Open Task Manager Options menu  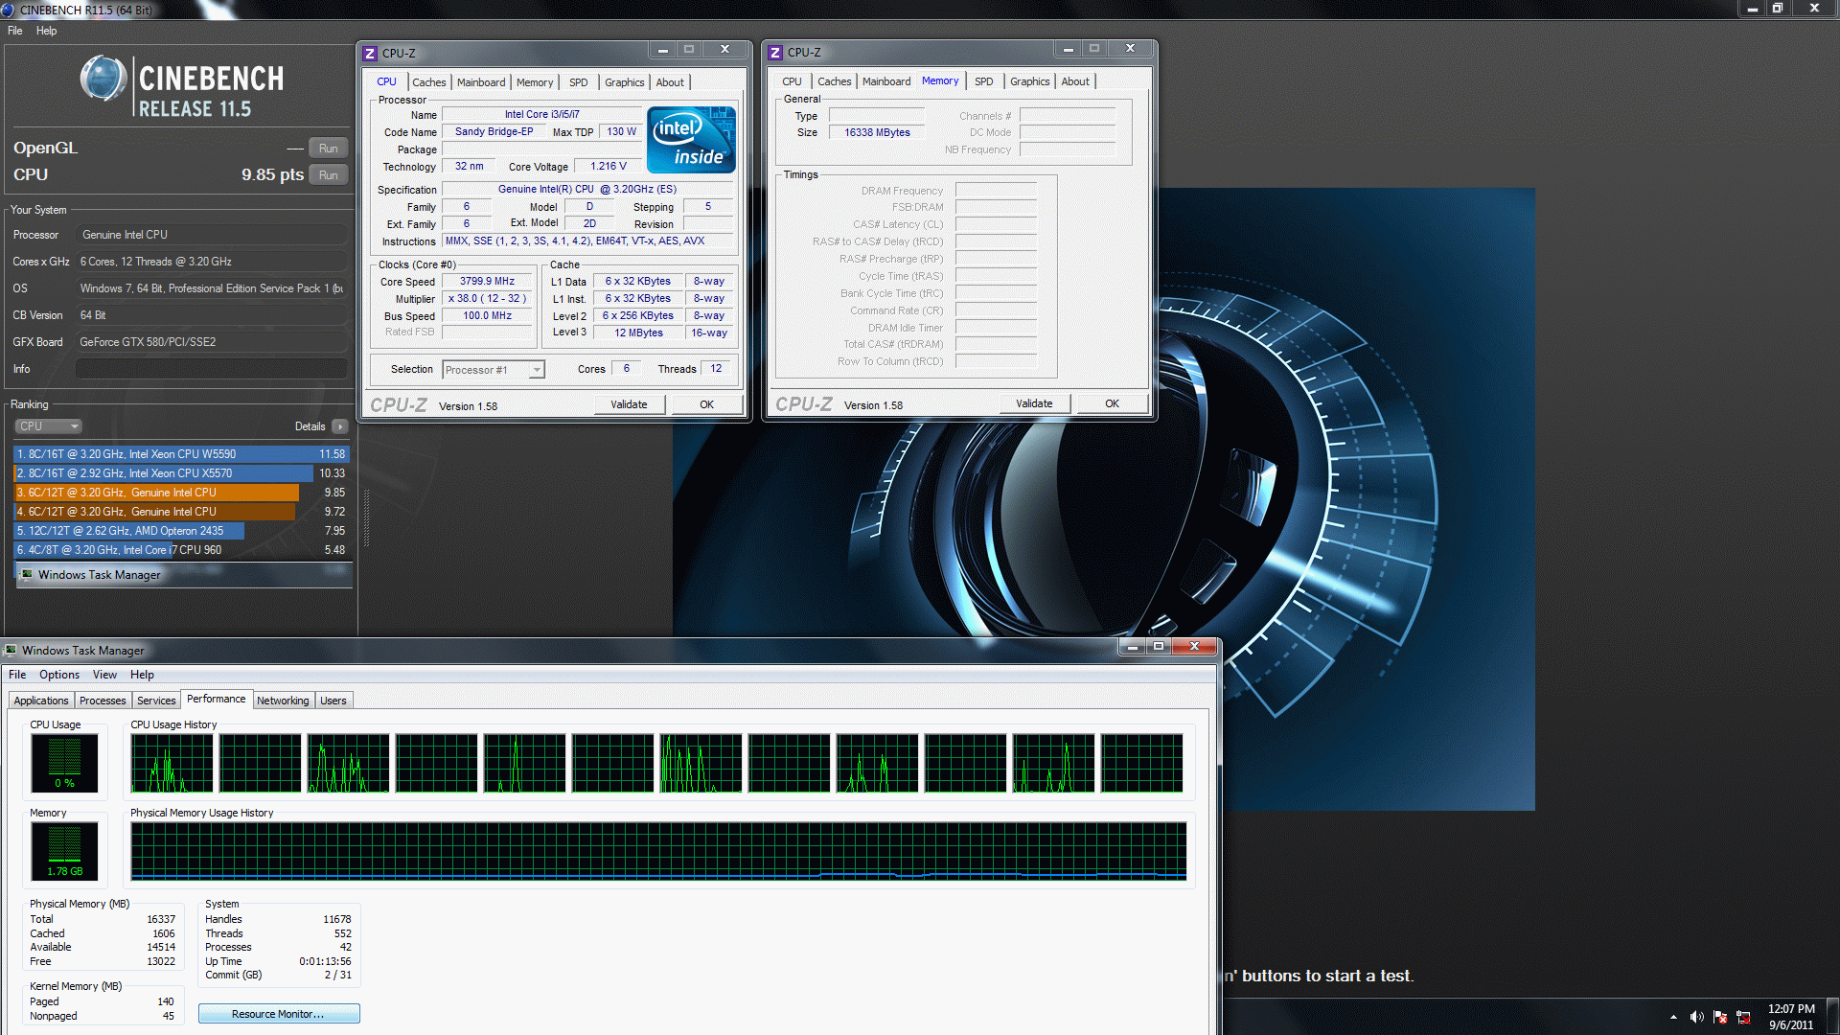point(59,675)
